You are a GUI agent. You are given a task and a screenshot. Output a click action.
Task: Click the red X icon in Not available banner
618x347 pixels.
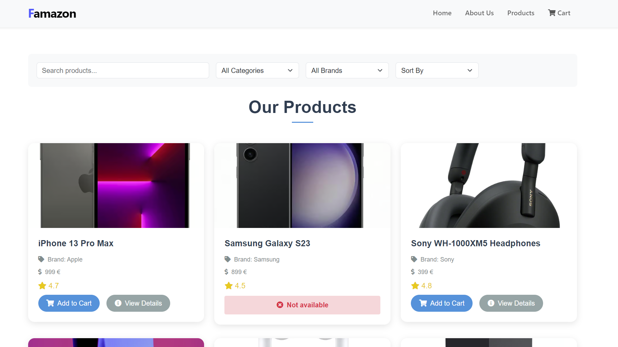tap(280, 305)
